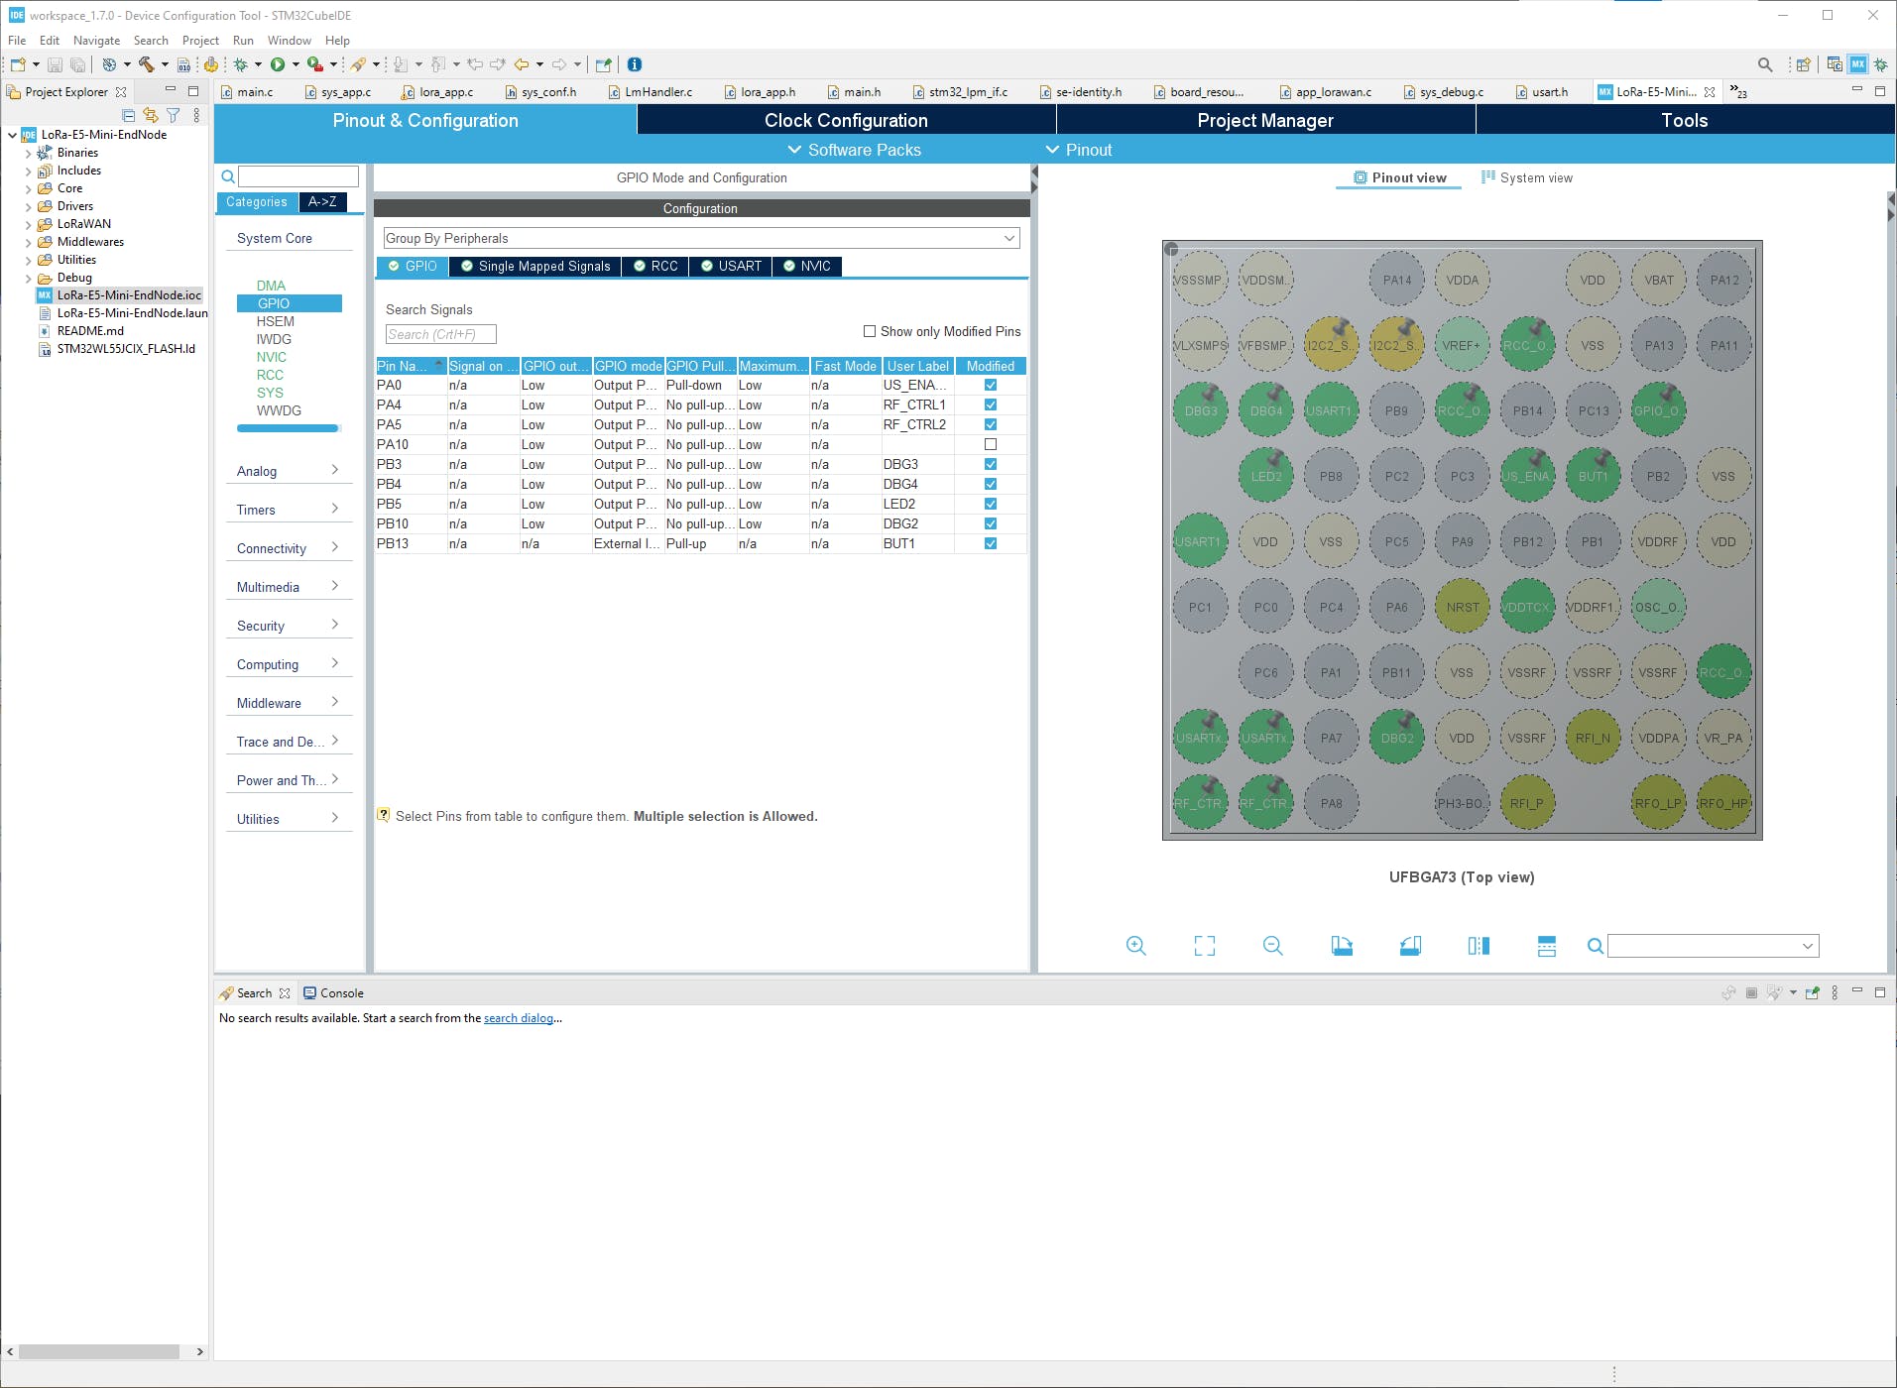The height and width of the screenshot is (1388, 1897).
Task: Open the Software Packs dropdown
Action: [x=854, y=150]
